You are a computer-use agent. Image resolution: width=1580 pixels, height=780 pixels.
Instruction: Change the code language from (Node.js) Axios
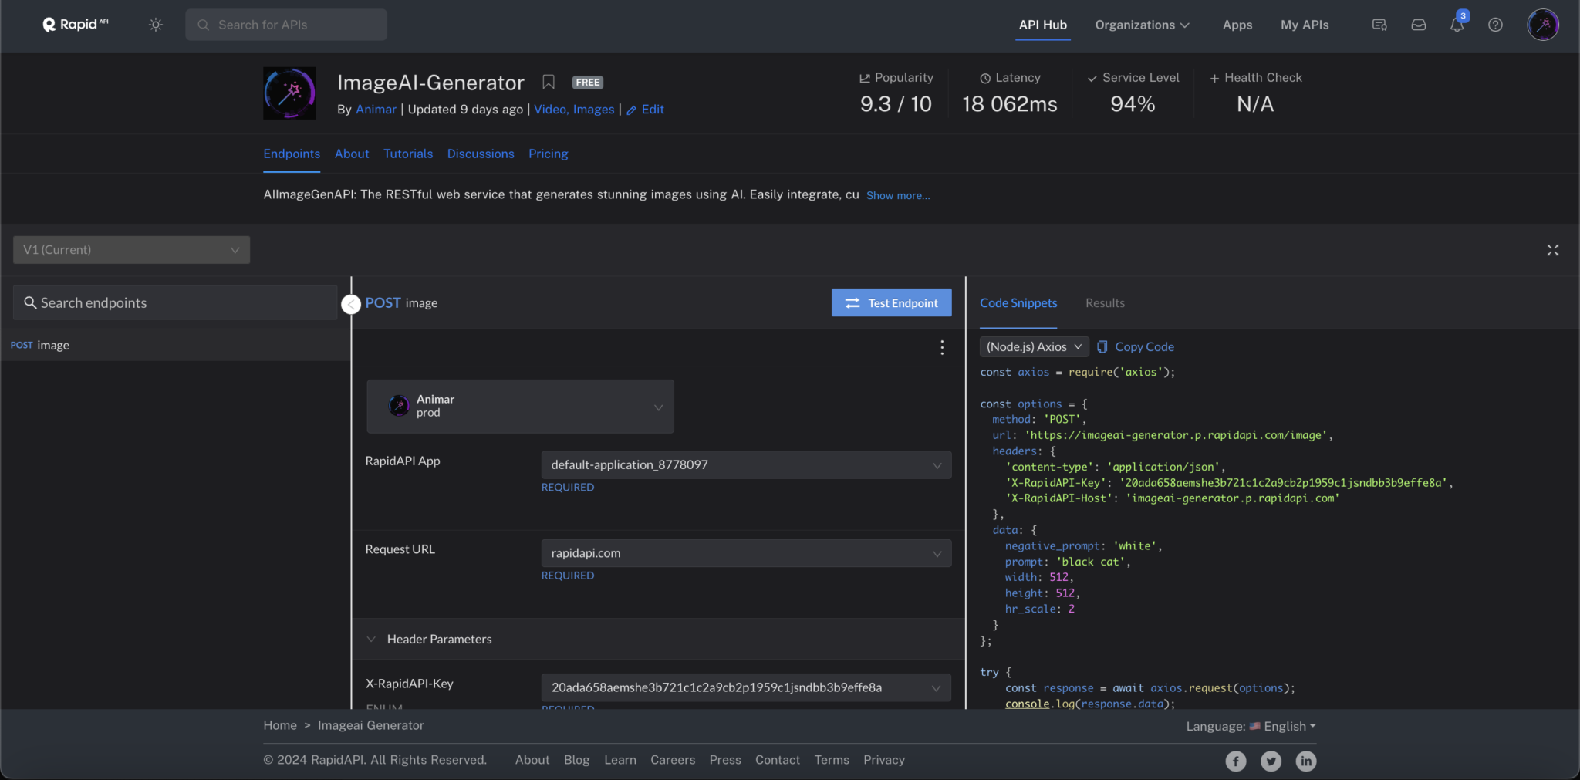point(1033,346)
